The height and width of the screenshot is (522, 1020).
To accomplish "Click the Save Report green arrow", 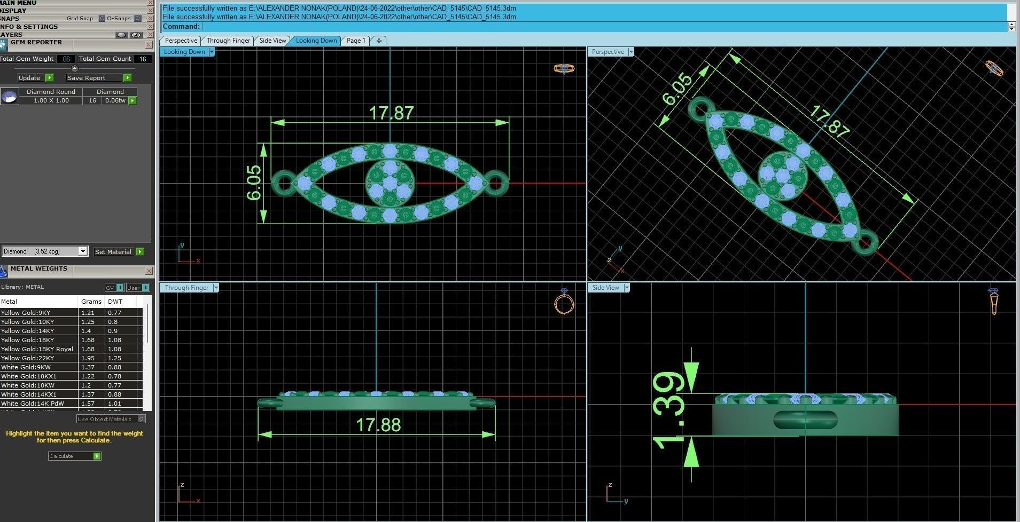I will pyautogui.click(x=127, y=78).
